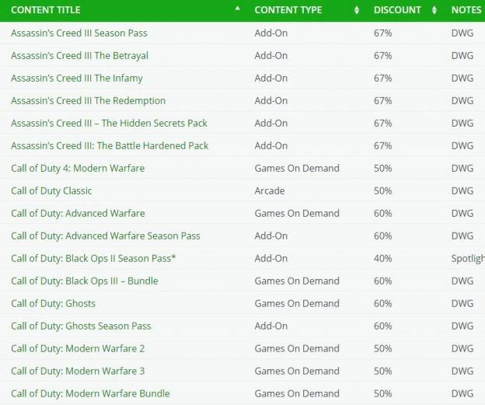The height and width of the screenshot is (405, 485).
Task: Open Black Ops II Season Pass link
Action: (x=93, y=259)
